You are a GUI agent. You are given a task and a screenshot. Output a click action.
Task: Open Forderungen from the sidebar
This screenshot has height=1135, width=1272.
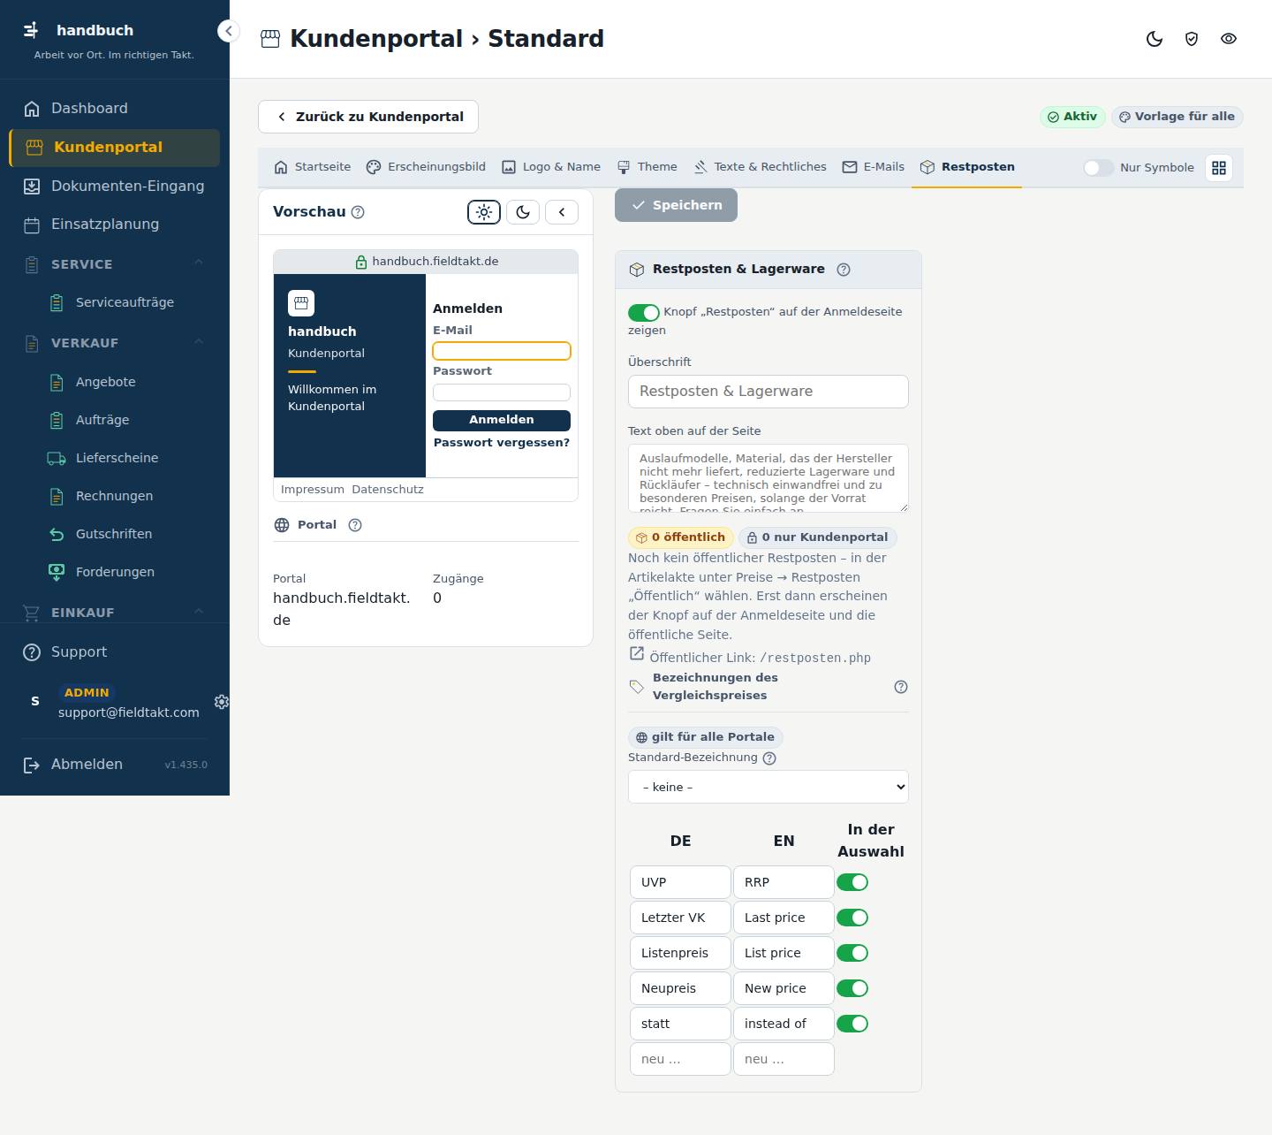[115, 572]
